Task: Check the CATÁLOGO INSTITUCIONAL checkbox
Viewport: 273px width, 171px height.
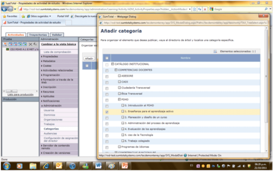Action: coord(107,65)
